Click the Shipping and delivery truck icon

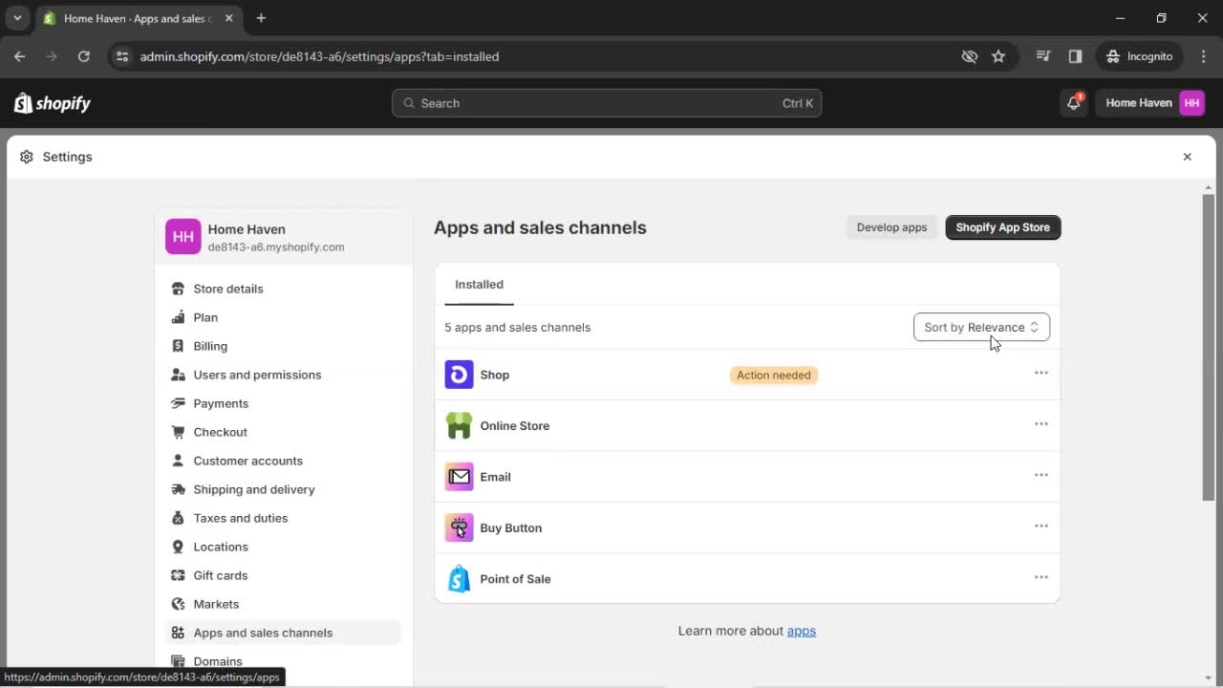178,489
